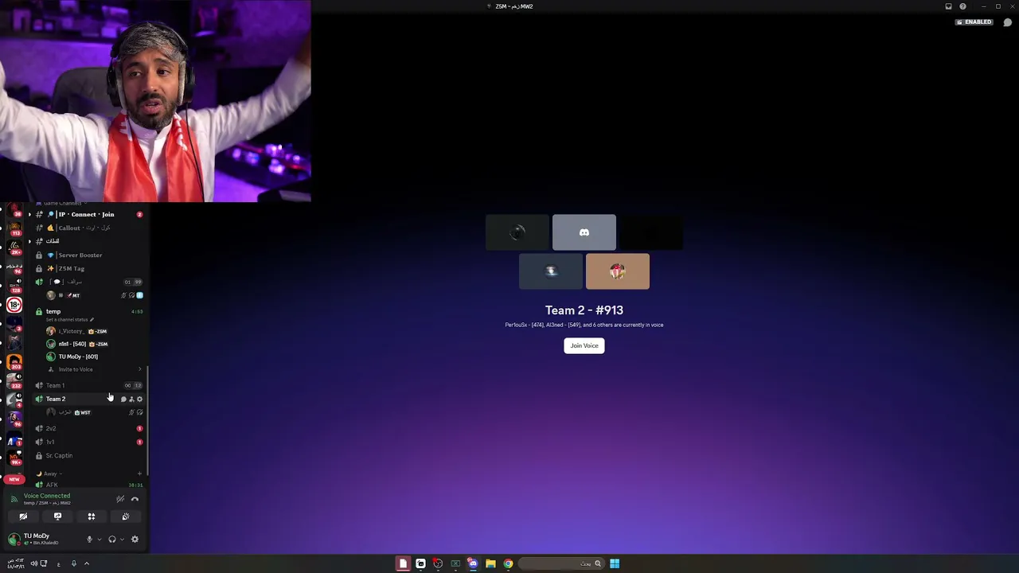Viewport: 1019px width, 573px height.
Task: Open the server with 9K+ badge
Action: (14, 458)
